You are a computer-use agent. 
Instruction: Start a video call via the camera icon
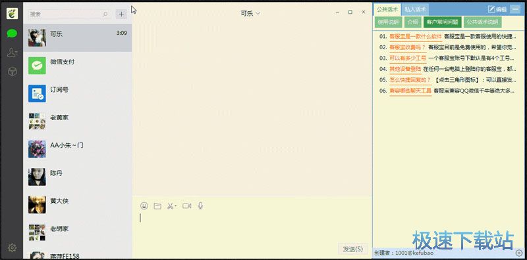tap(187, 206)
